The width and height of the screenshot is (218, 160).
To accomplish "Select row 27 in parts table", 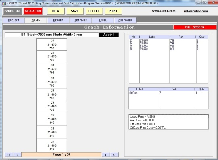I will click(168, 46).
